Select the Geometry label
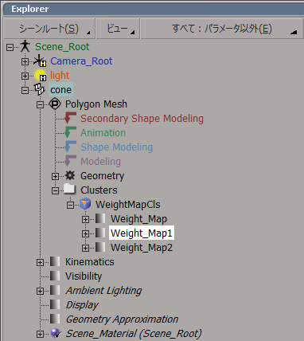The height and width of the screenshot is (341, 304). point(102,176)
